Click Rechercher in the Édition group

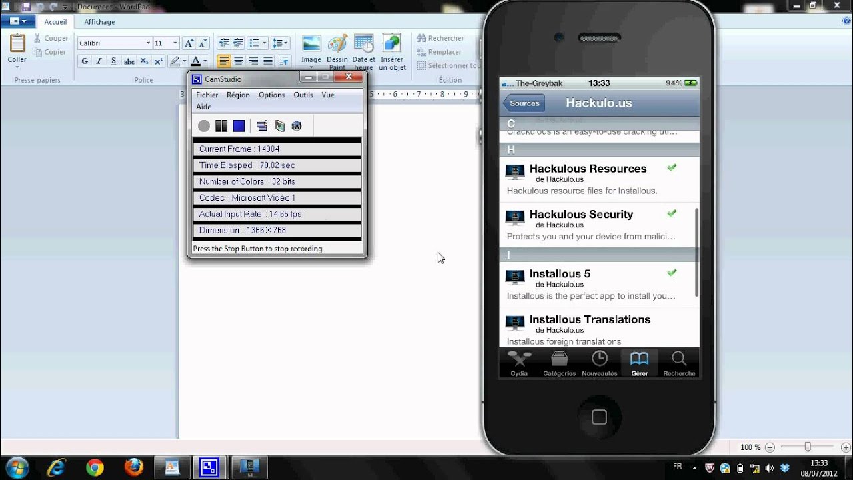(440, 39)
